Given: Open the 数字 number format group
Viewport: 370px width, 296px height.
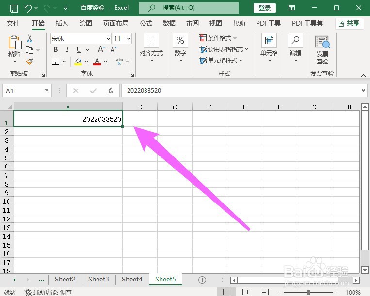Looking at the screenshot, I should pyautogui.click(x=180, y=48).
